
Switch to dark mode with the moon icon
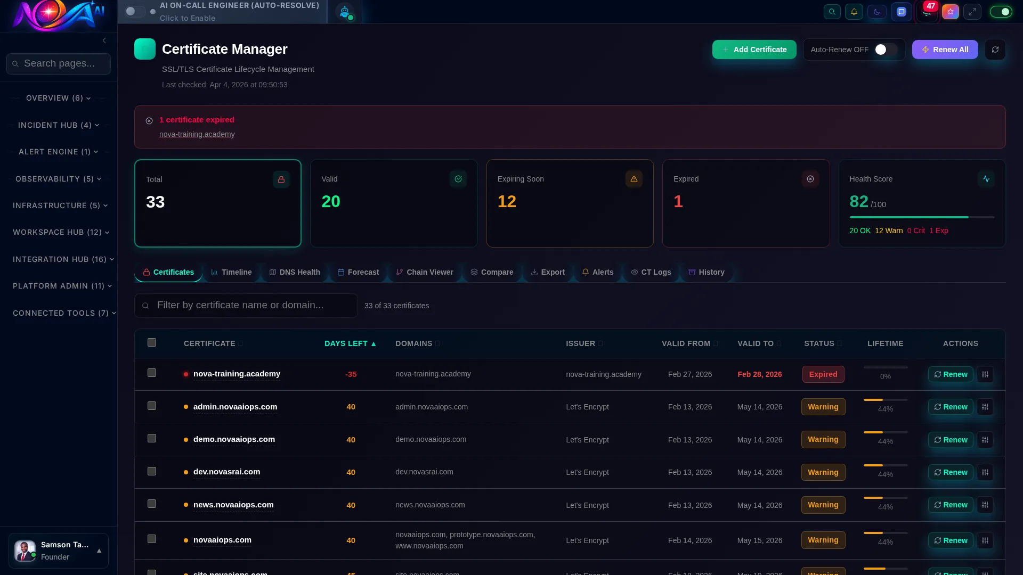point(877,11)
